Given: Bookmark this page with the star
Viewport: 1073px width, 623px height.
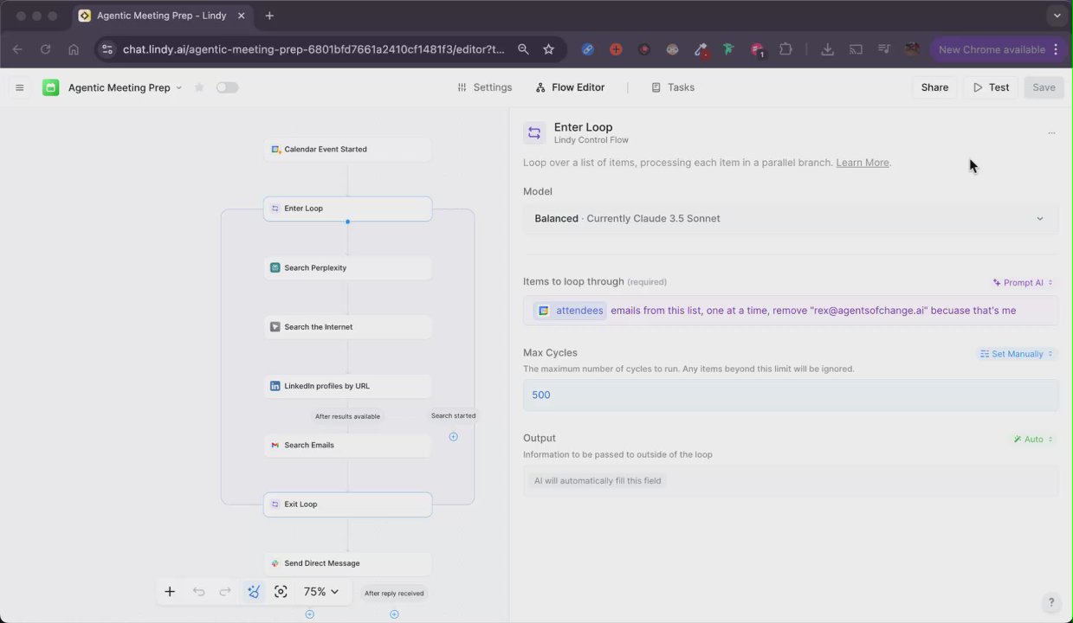Looking at the screenshot, I should (x=548, y=49).
